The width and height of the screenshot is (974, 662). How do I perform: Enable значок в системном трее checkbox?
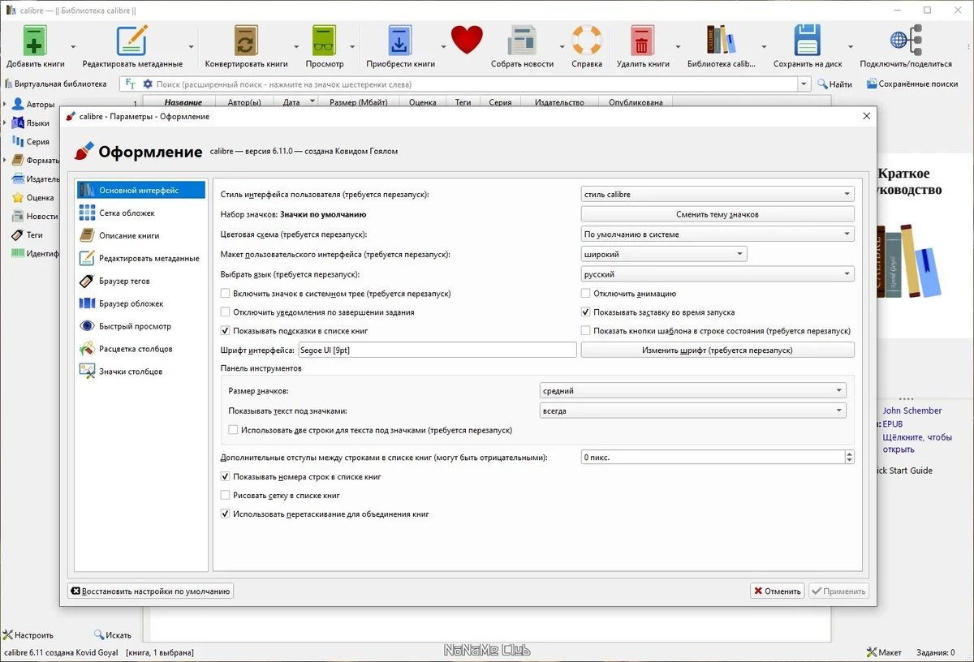tap(226, 294)
